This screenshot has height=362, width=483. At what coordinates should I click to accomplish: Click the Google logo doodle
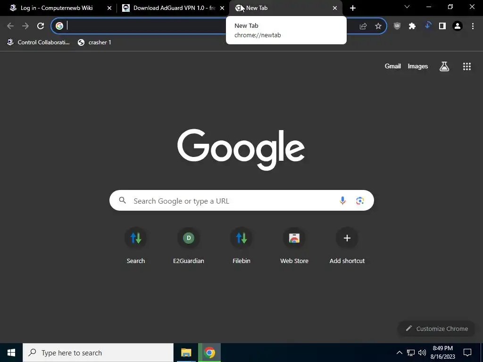[x=241, y=149]
